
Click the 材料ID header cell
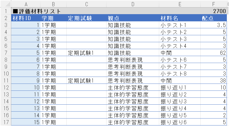[x=26, y=18]
